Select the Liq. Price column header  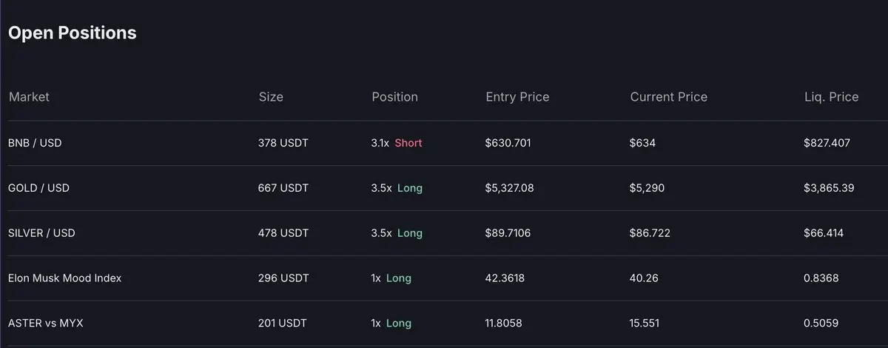831,97
